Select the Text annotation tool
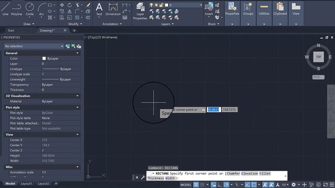 (x=99, y=9)
